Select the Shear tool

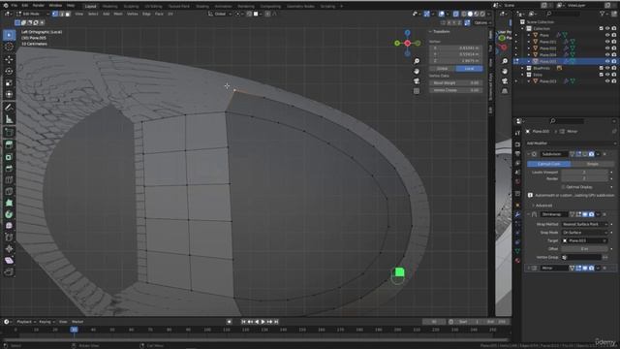[9, 260]
